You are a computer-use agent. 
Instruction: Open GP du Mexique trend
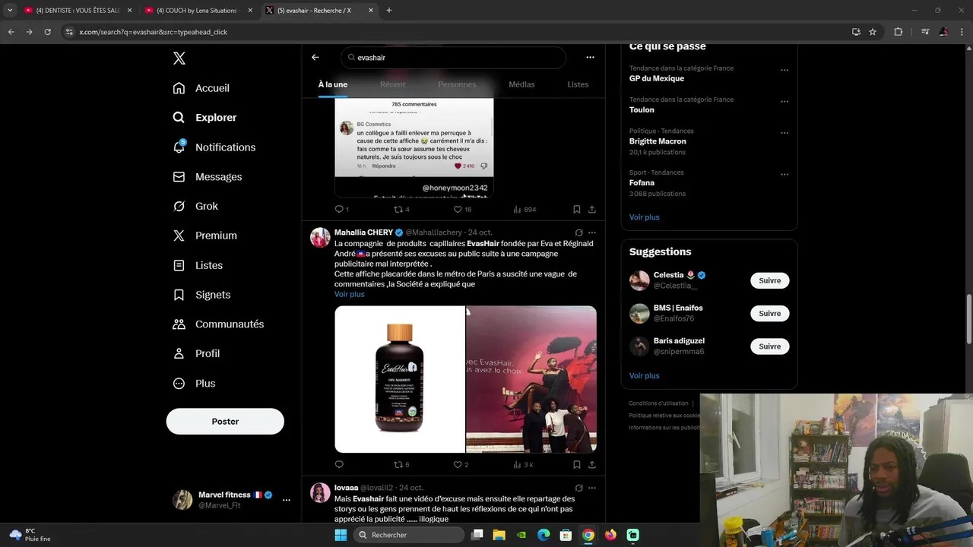[x=657, y=78]
